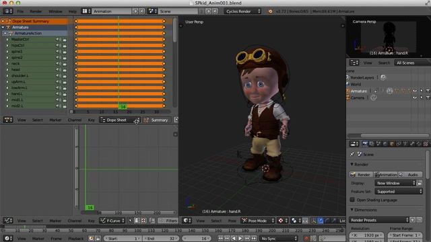This screenshot has height=242, width=431.
Task: Toggle the Summary button in Dope Sheet
Action: click(x=157, y=120)
